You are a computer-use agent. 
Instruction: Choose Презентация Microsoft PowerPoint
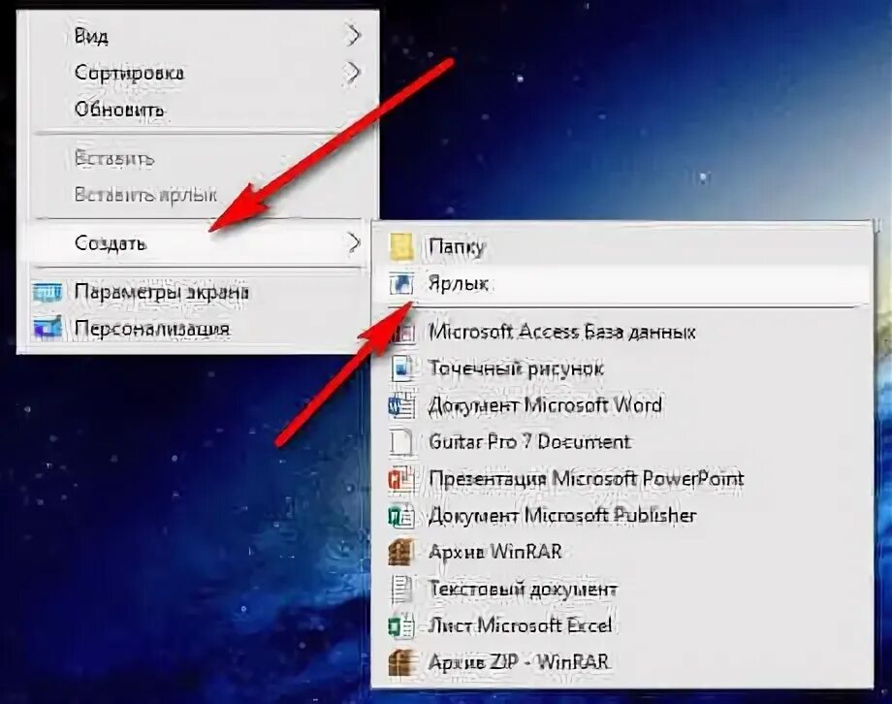622,479
